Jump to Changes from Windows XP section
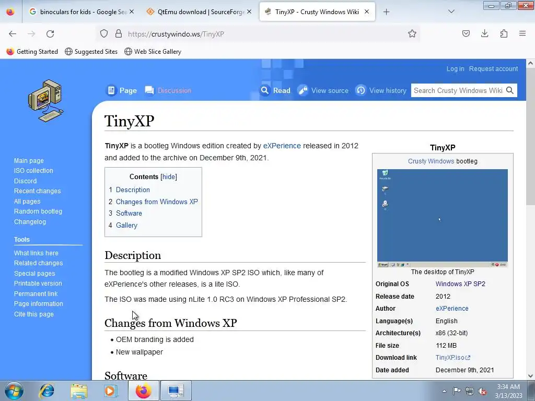 (x=157, y=202)
